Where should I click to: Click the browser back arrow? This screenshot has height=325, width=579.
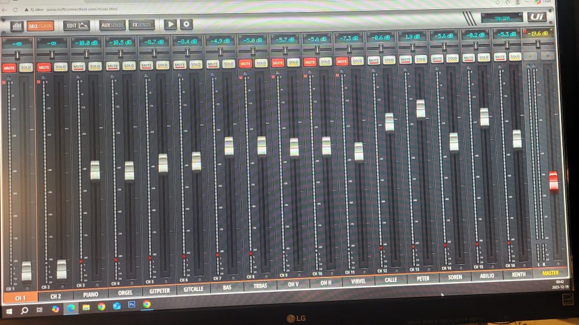point(4,10)
